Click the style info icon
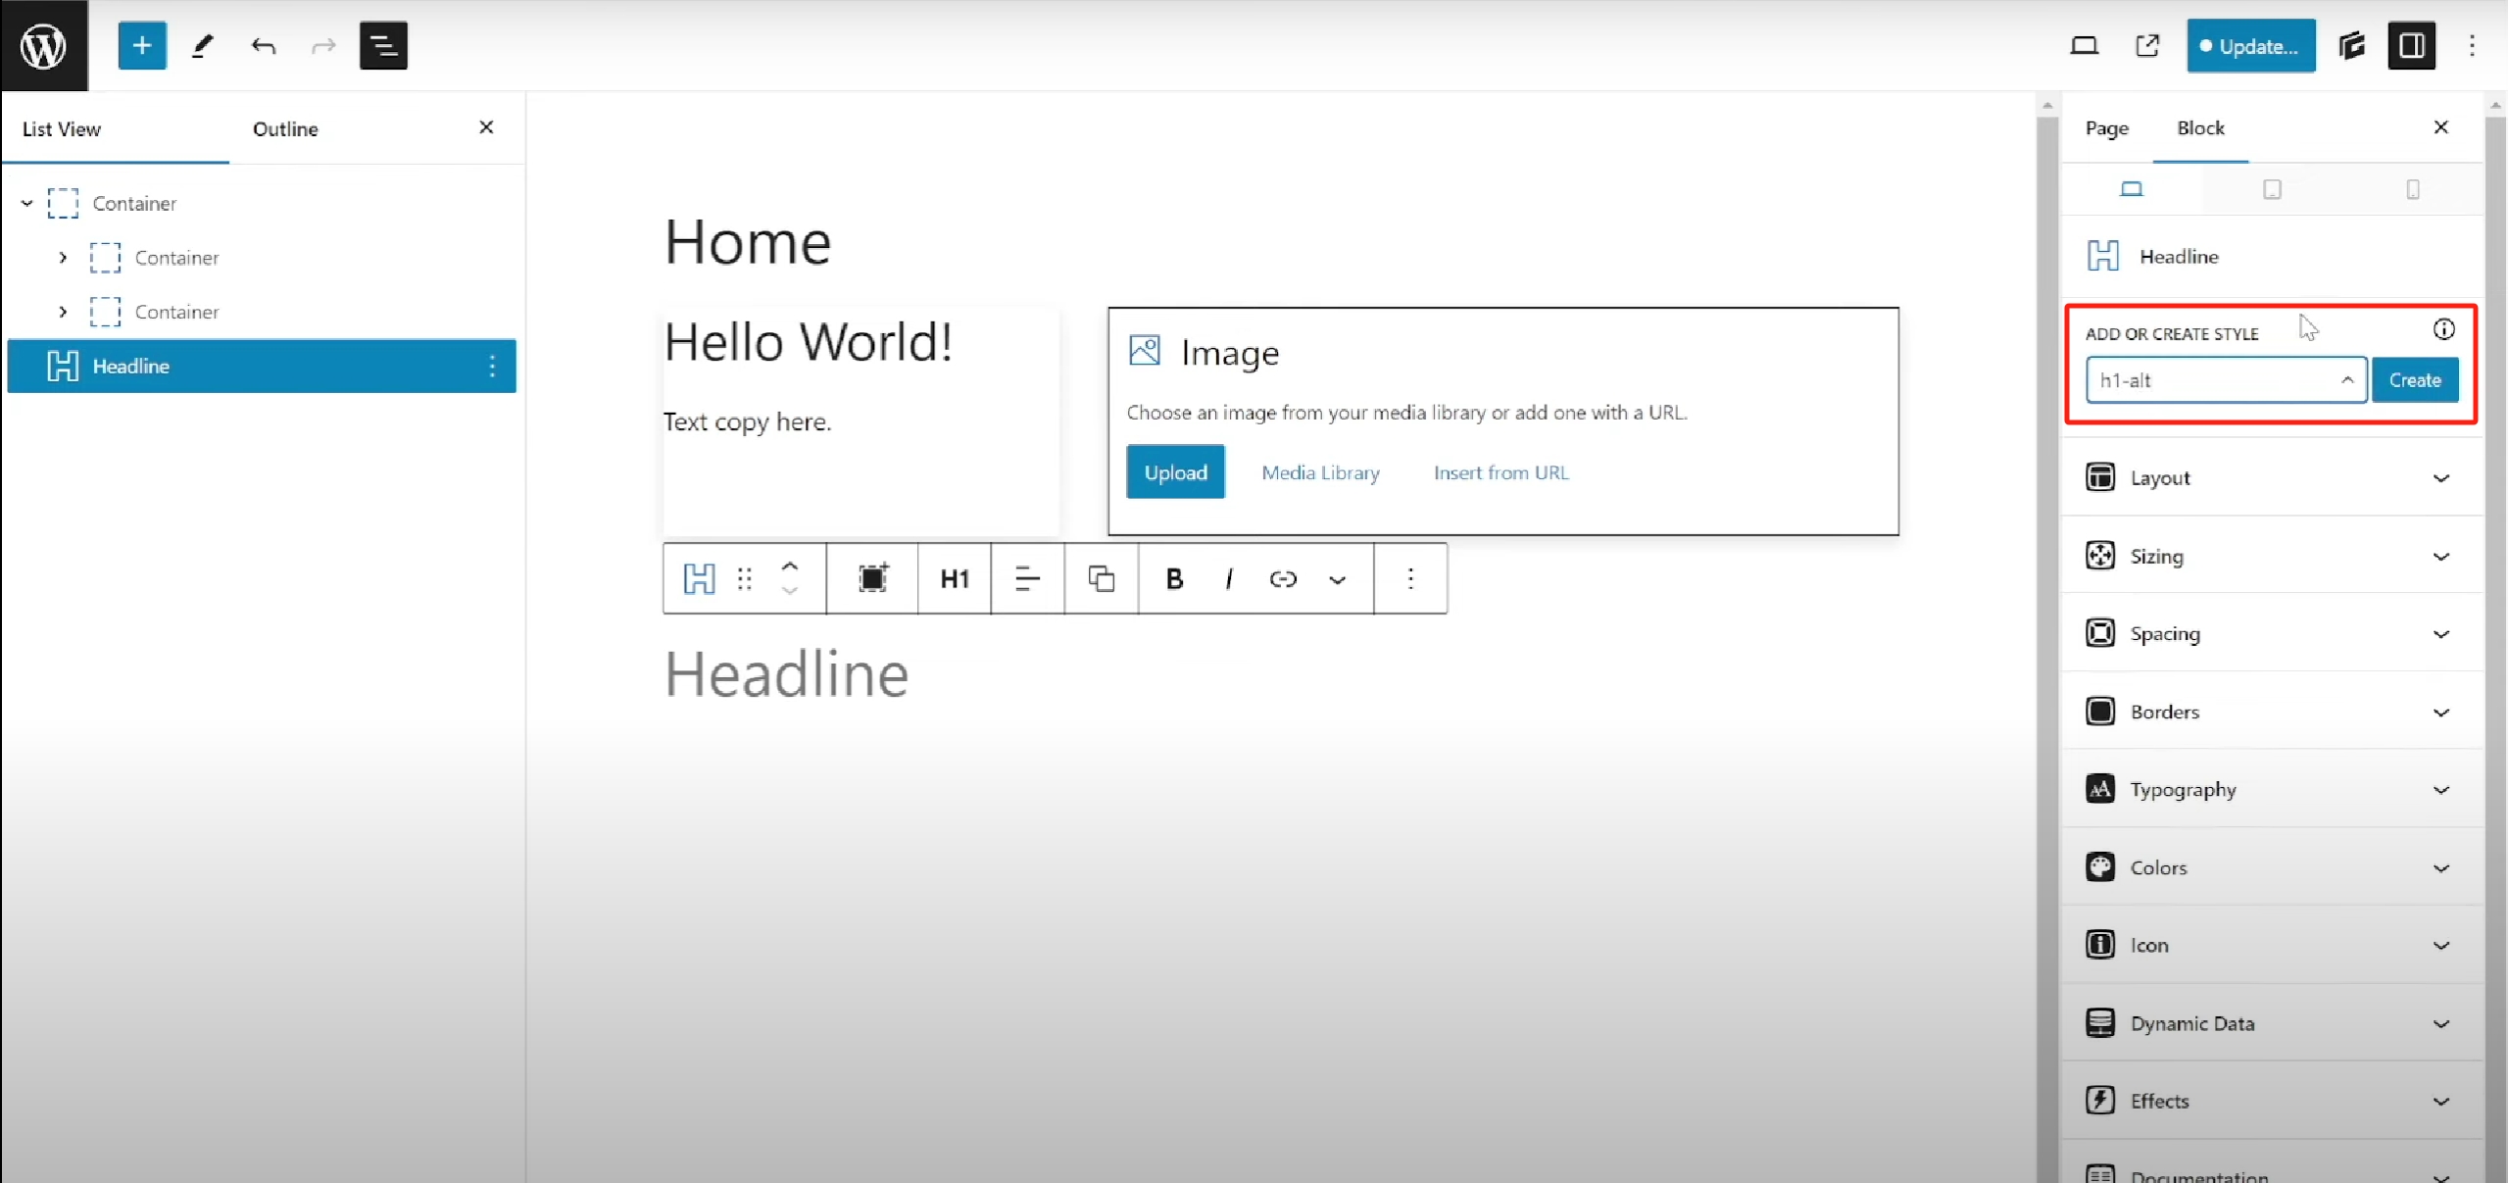 2444,330
